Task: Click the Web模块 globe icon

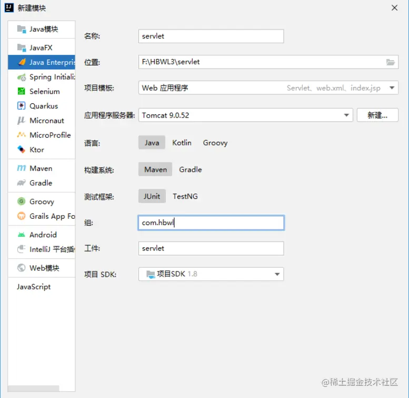Action: (22, 268)
